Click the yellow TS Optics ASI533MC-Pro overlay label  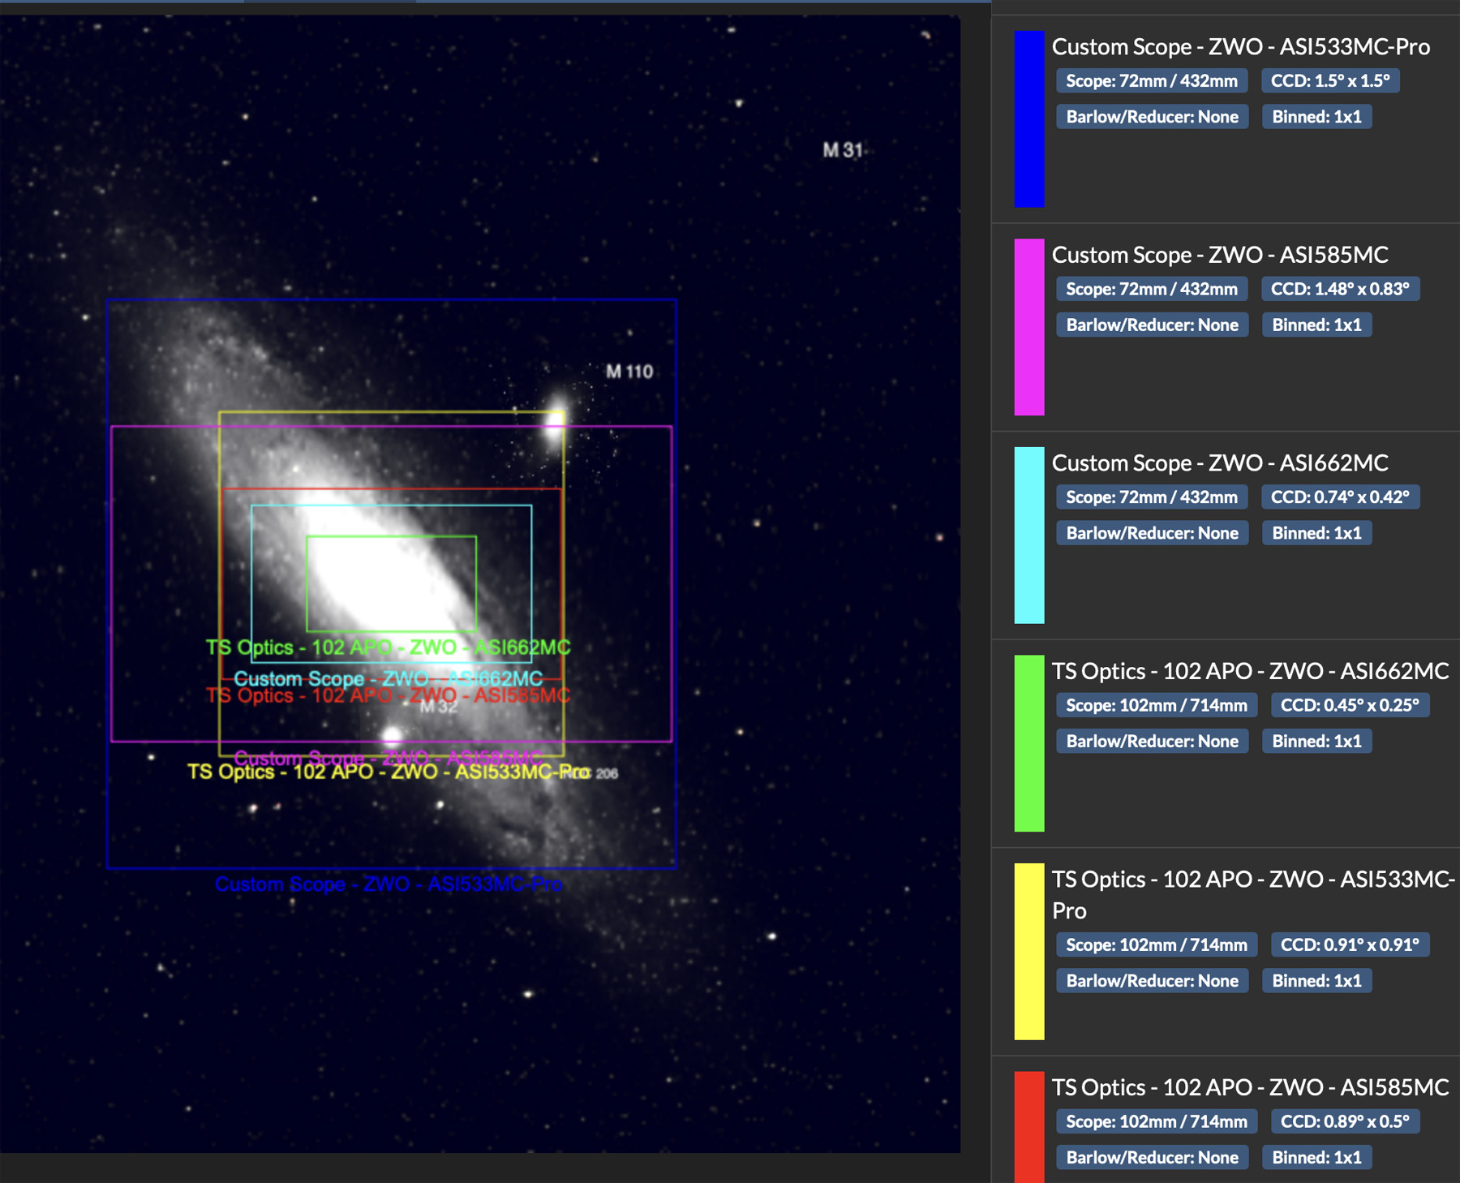click(388, 772)
